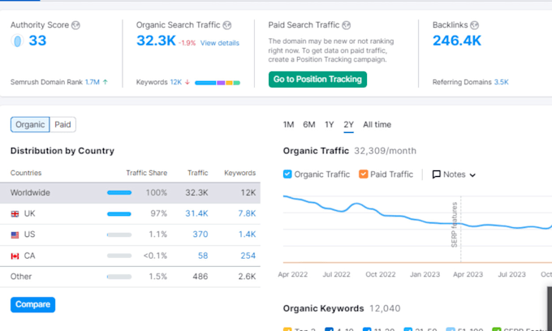The image size is (552, 331).
Task: Click globe icon next to Backlinks
Action: (475, 25)
